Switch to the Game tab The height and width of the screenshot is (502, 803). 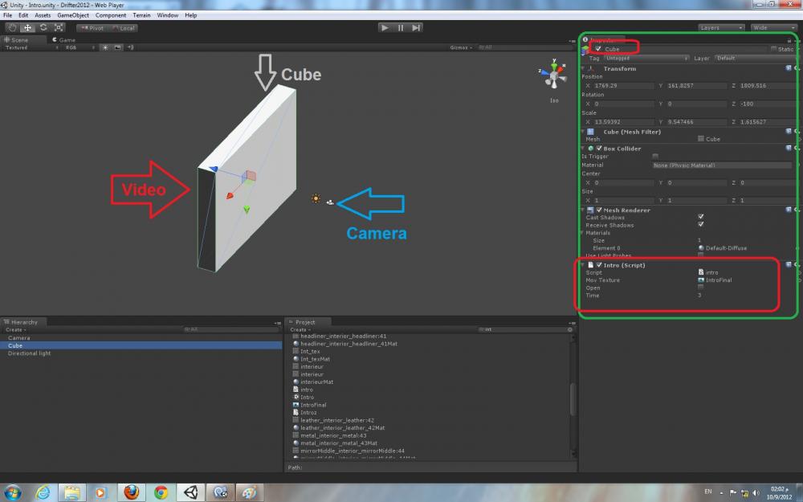point(64,39)
